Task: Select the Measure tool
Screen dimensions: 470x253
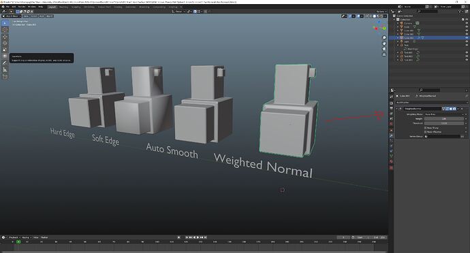Action: pyautogui.click(x=5, y=70)
